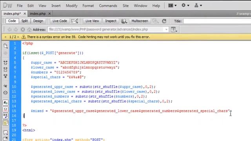Stop page loading icon
The image size is (251, 141).
click(x=23, y=30)
